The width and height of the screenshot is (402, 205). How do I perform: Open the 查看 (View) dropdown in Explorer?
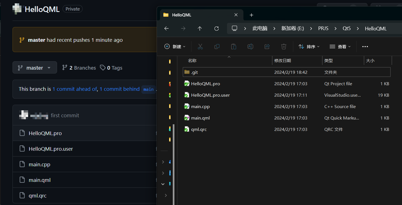340,47
